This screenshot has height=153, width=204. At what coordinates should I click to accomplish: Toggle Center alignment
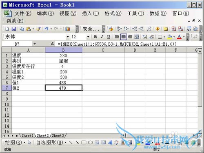pyautogui.click(x=124, y=37)
